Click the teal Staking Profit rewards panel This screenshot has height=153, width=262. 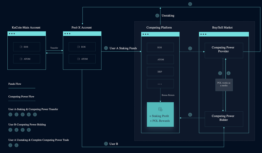tap(160, 114)
